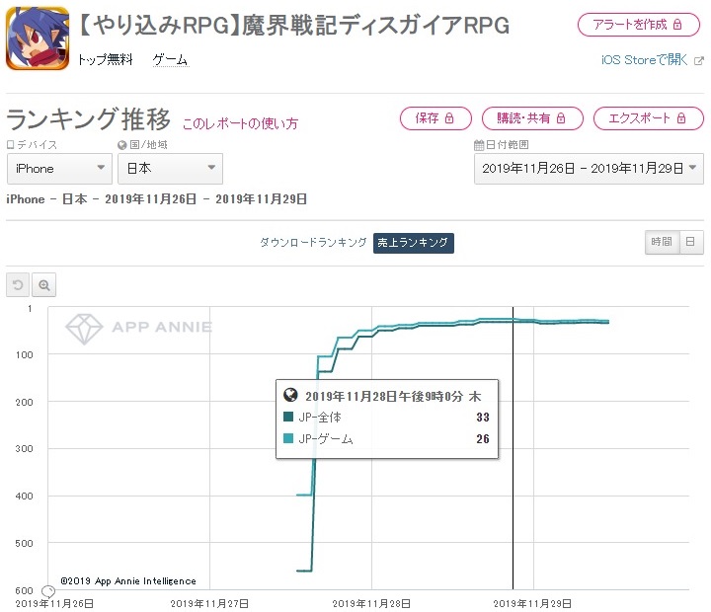Switch chart granularity to 日
711x612 pixels.
[690, 242]
